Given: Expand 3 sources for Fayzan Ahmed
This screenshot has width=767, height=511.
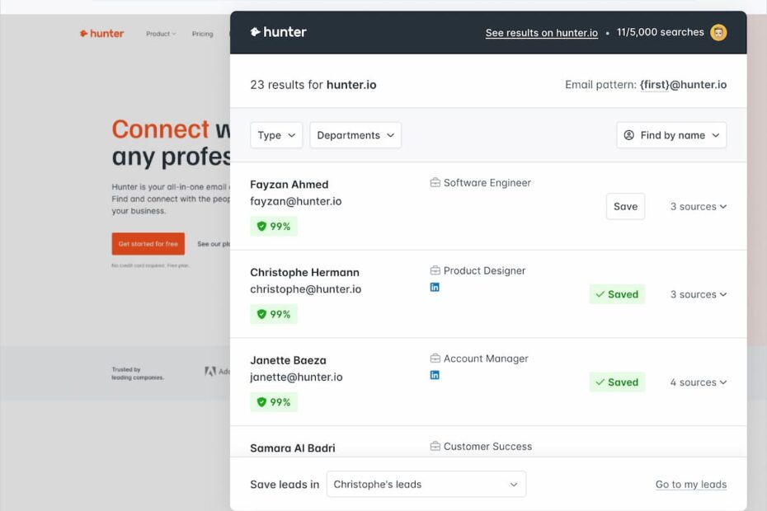Looking at the screenshot, I should click(x=698, y=206).
